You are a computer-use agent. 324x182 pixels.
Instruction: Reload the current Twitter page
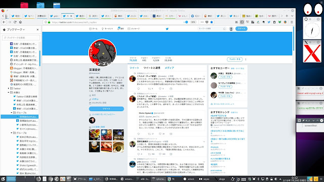pos(15,22)
